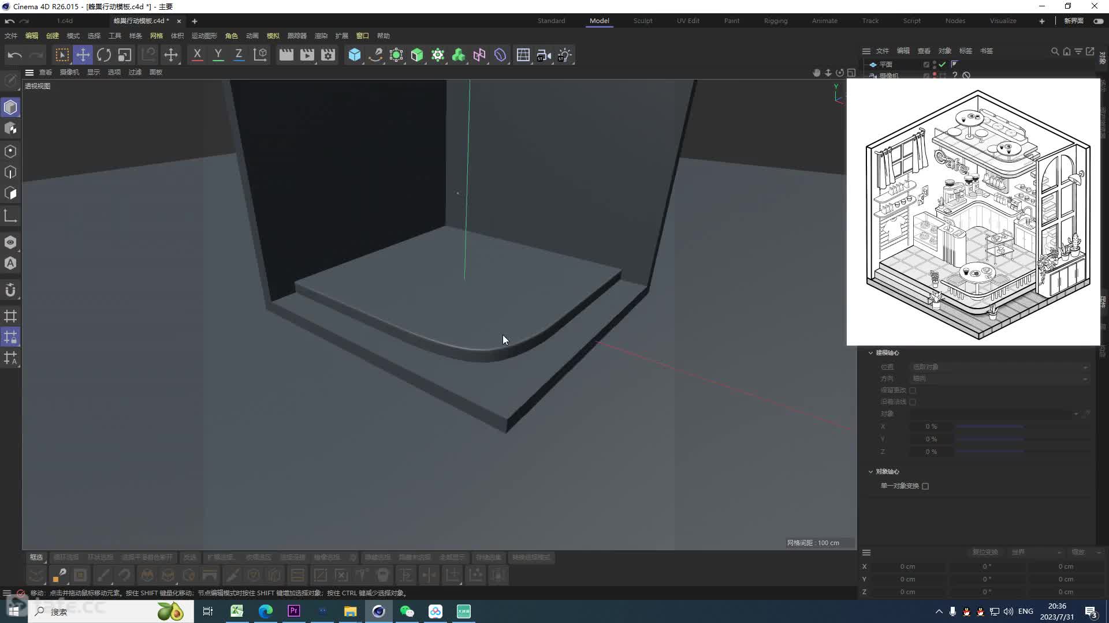Image resolution: width=1109 pixels, height=623 pixels.
Task: Open the viewport hamburger menu
Action: click(29, 73)
